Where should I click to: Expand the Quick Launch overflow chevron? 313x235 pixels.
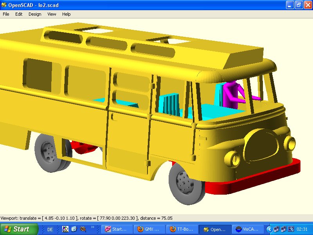coord(93,227)
